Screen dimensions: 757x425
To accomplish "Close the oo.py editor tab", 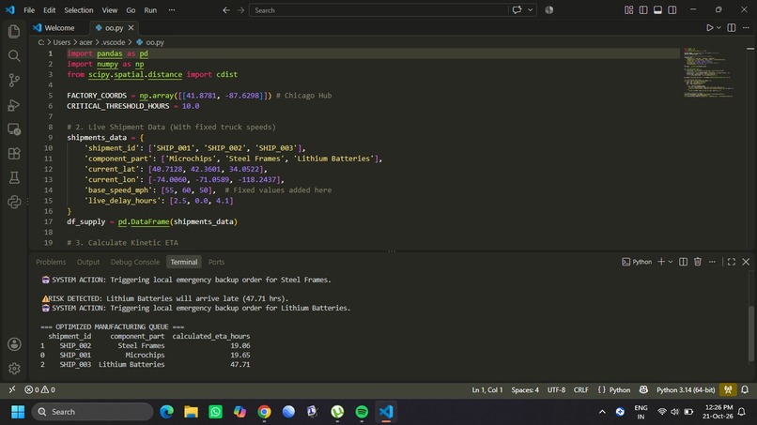I will [x=131, y=28].
